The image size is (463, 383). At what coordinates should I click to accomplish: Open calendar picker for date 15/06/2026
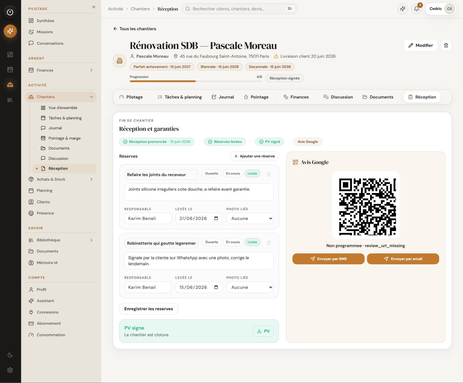coord(216,287)
